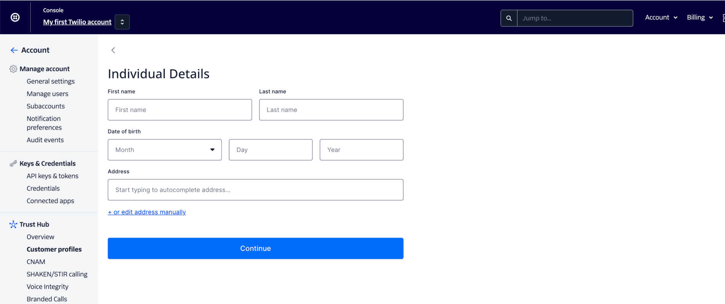Click the Keys & Credentials key icon
This screenshot has height=304, width=725.
[13, 163]
